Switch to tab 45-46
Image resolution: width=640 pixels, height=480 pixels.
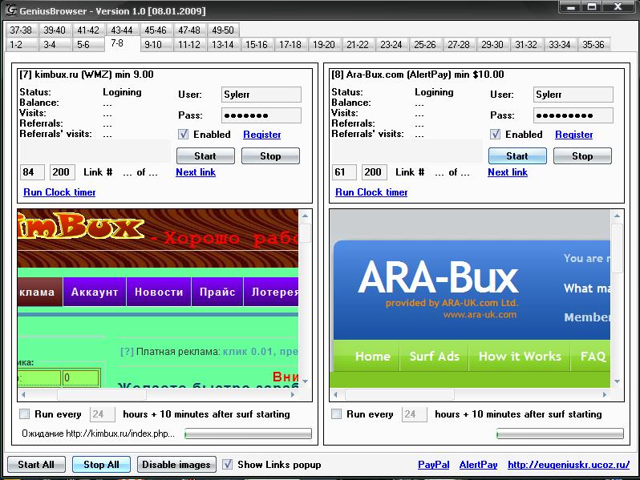tap(156, 30)
